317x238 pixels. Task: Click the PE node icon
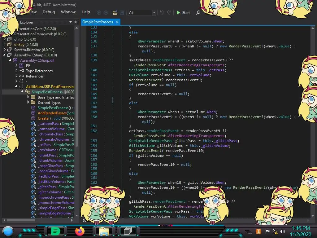pos(21,66)
